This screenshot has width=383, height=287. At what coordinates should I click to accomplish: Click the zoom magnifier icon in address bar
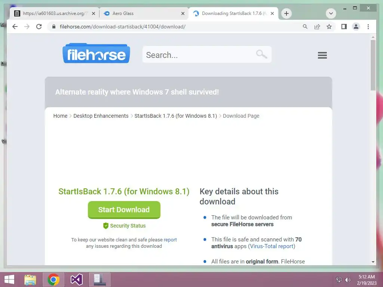(305, 27)
